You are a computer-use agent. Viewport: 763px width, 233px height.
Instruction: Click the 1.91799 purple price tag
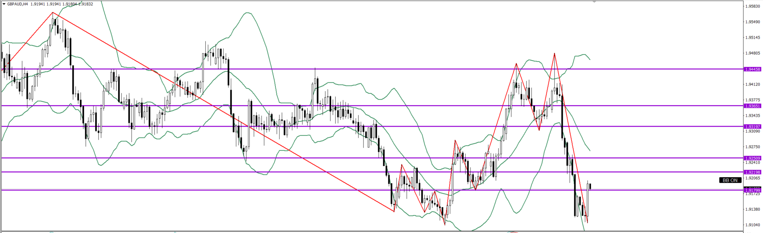tap(752, 190)
